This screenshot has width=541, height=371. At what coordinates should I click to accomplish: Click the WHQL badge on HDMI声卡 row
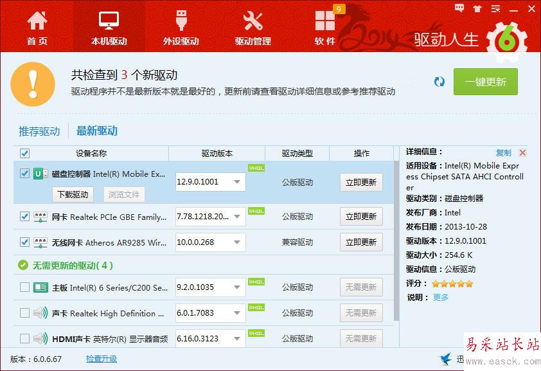[x=256, y=333]
